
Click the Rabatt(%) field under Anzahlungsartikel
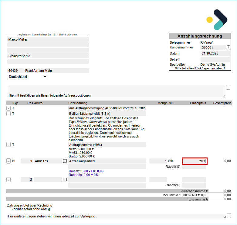pos(194,167)
